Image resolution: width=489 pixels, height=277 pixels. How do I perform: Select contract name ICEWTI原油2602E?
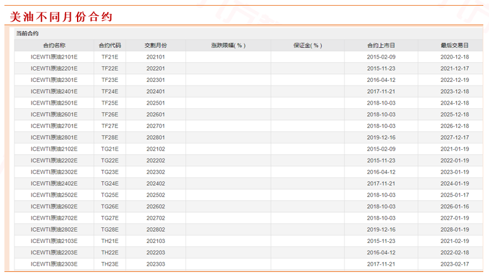[x=54, y=206]
